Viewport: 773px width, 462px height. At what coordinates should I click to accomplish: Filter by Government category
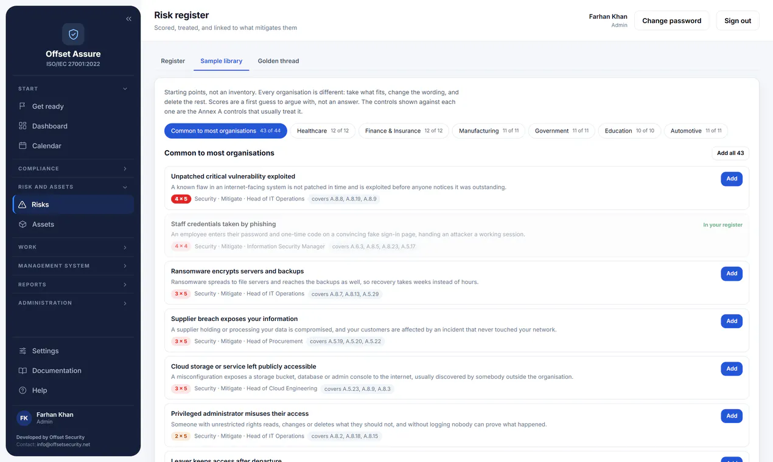point(562,131)
